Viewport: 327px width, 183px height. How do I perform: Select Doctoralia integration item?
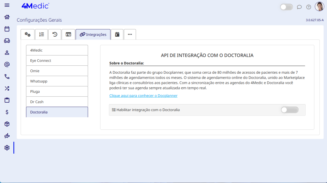pos(57,112)
